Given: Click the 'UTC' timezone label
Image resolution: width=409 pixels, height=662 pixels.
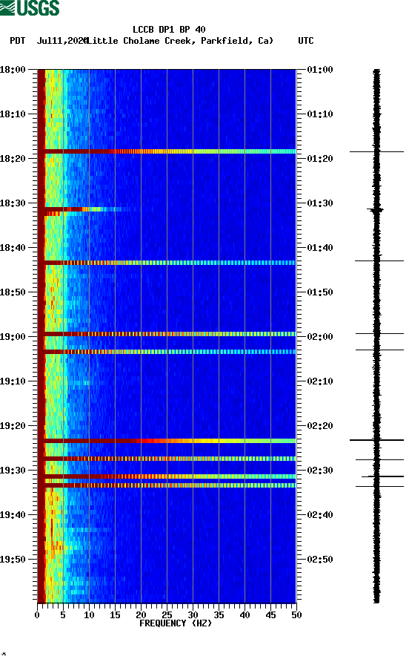Looking at the screenshot, I should tap(306, 41).
